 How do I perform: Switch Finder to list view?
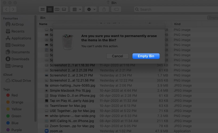coord(50,9)
